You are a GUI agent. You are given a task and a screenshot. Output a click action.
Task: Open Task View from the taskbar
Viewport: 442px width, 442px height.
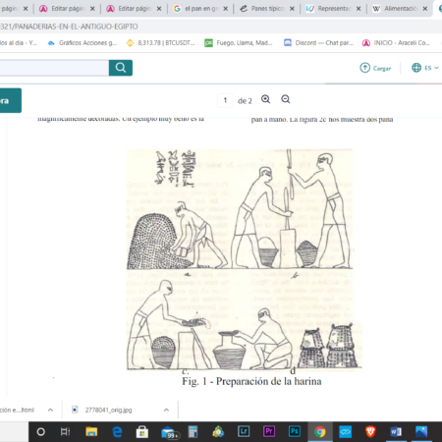pos(66,432)
